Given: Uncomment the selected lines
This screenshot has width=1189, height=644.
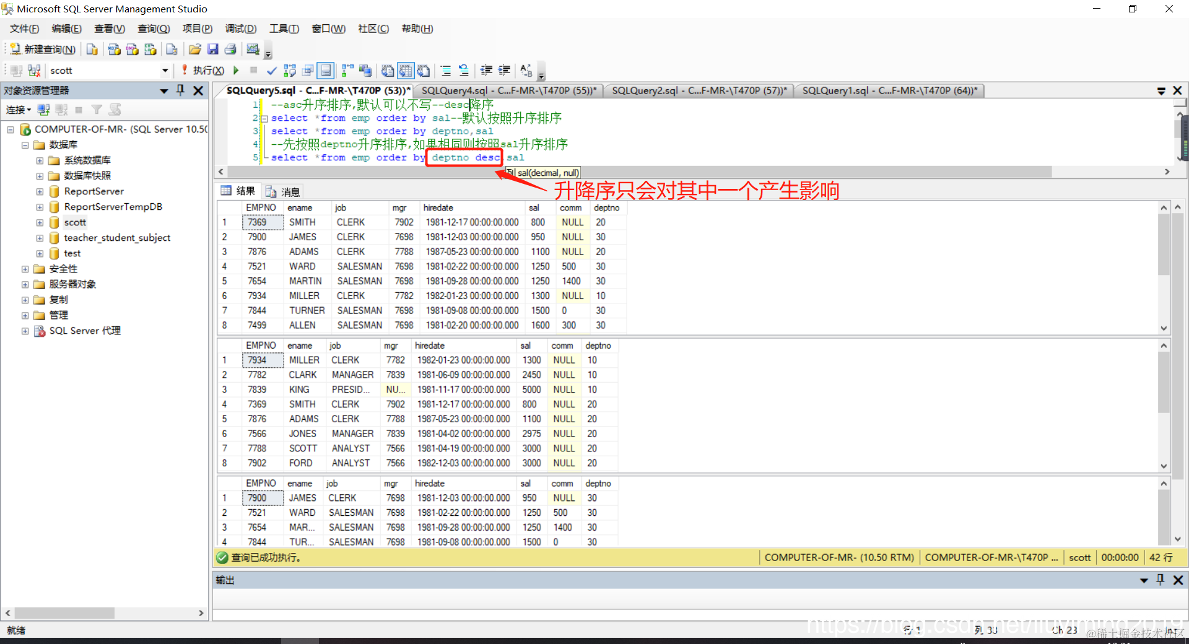Looking at the screenshot, I should 464,71.
